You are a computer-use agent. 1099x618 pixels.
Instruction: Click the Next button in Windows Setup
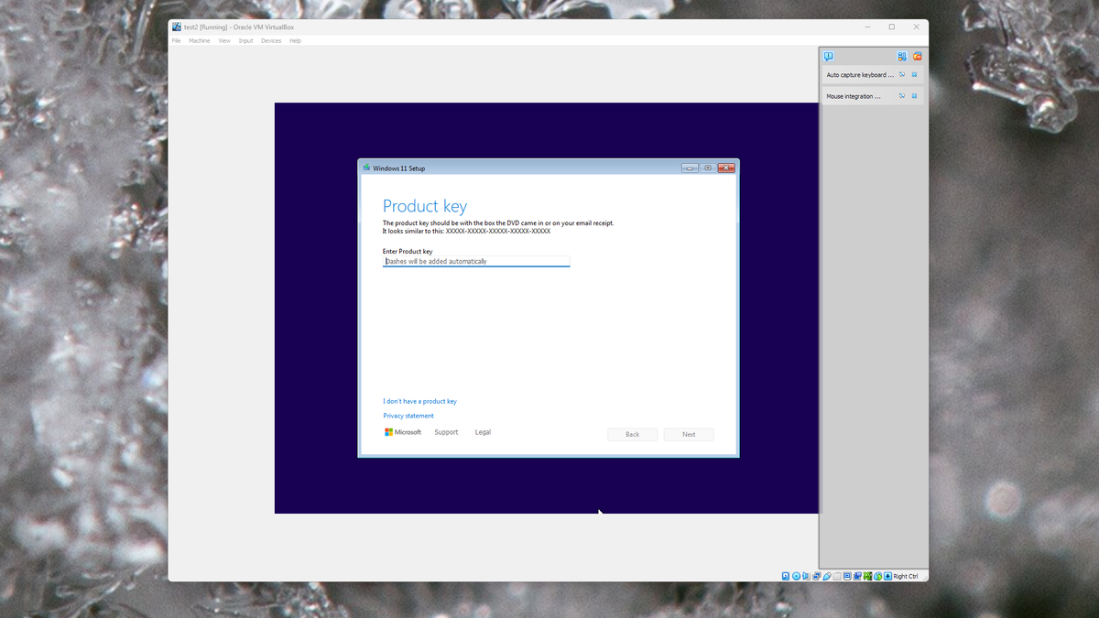(x=689, y=434)
